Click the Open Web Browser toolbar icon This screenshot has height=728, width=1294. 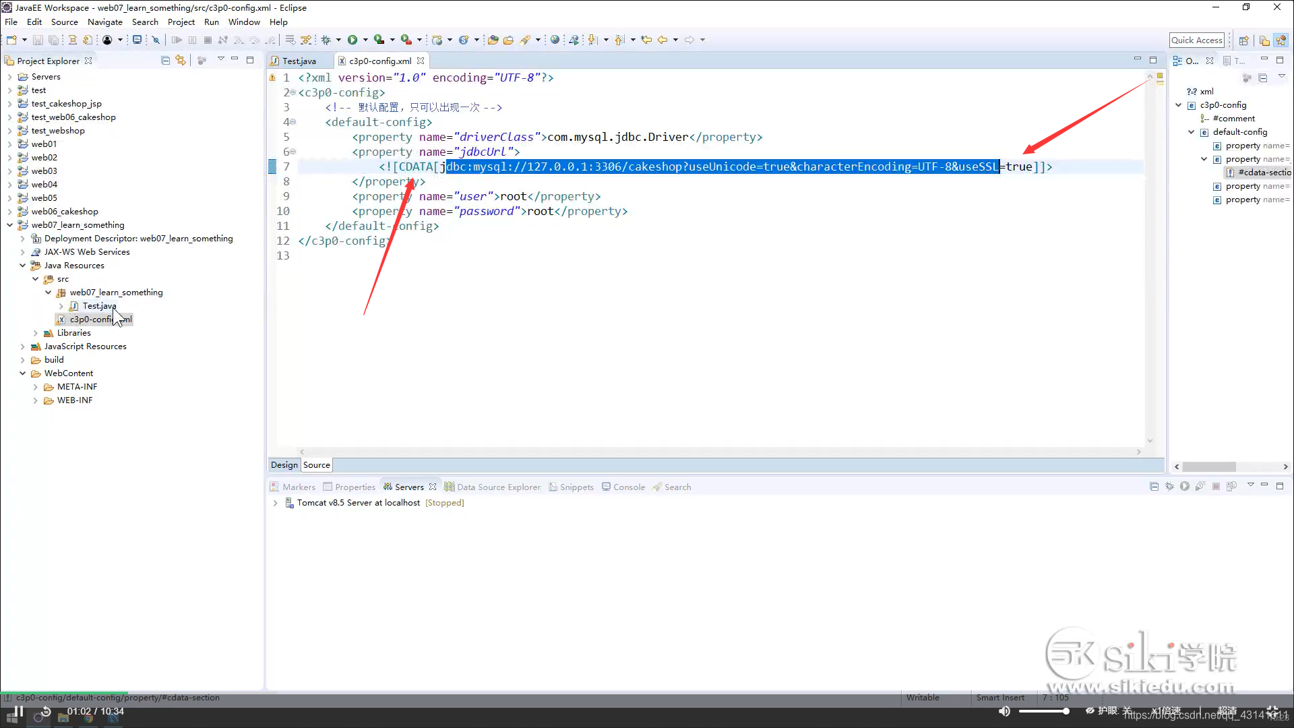tap(555, 39)
